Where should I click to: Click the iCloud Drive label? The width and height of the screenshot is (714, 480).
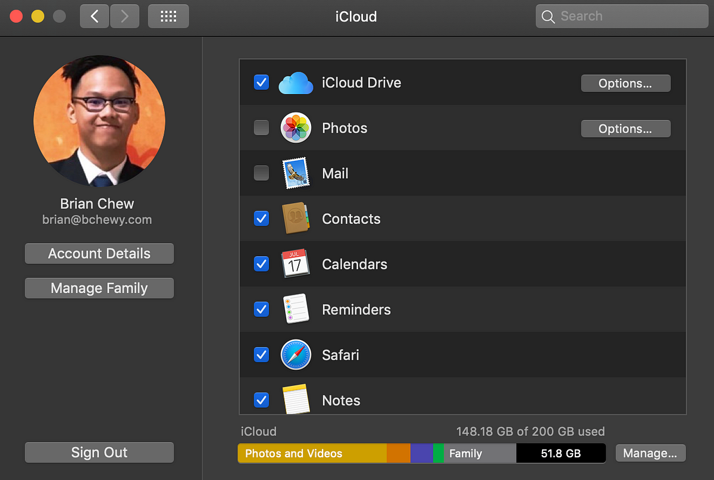[x=361, y=83]
